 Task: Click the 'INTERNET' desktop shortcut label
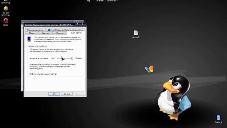(100, 1)
